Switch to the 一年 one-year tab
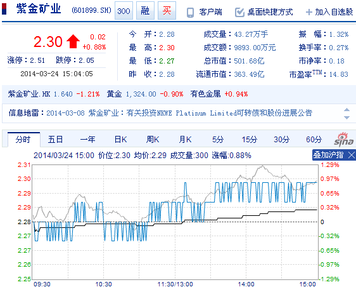This screenshot has height=287, width=356. point(87,139)
